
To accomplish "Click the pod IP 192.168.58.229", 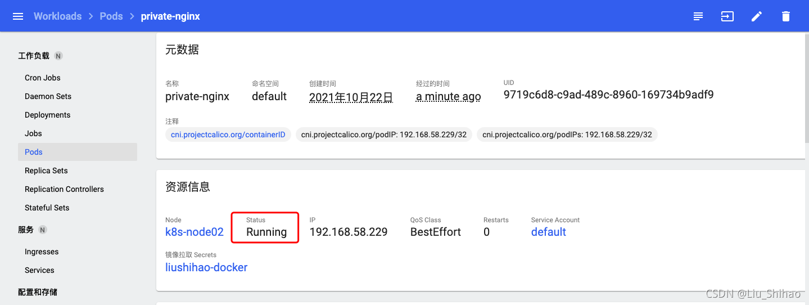I will (349, 232).
